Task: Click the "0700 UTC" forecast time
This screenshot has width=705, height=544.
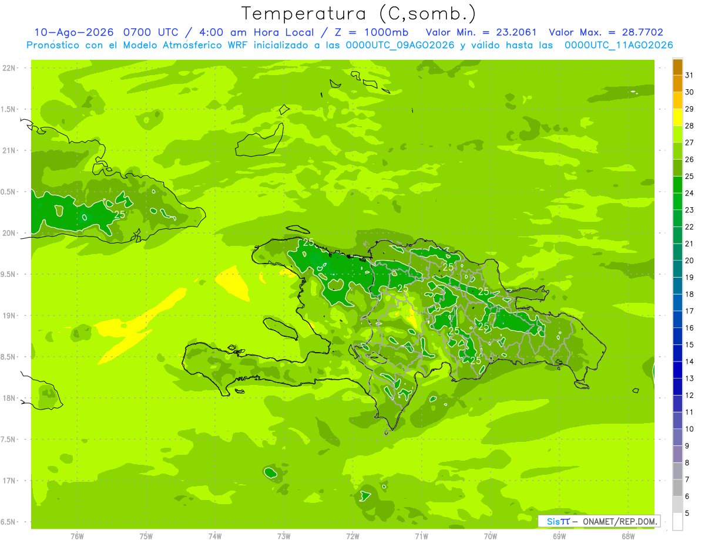Action: (x=150, y=32)
